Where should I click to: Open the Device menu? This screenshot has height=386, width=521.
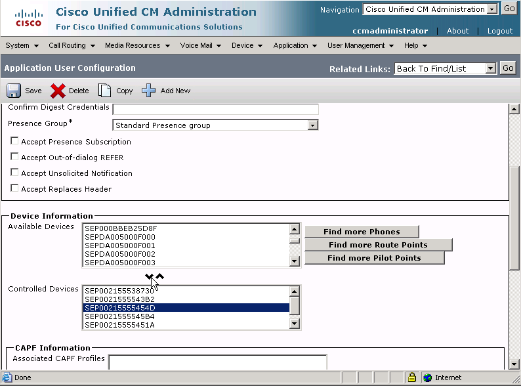click(247, 45)
